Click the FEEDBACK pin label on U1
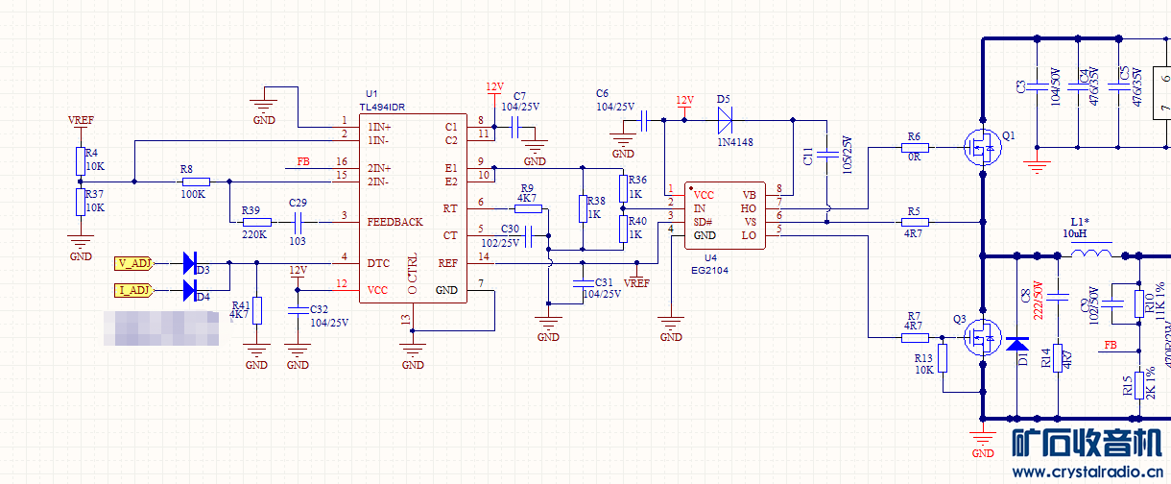This screenshot has width=1171, height=484. (394, 222)
